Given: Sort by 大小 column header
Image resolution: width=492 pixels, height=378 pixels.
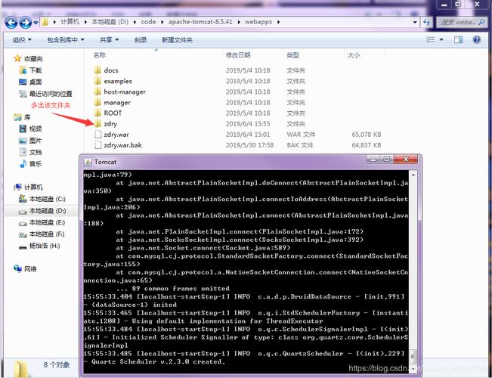Looking at the screenshot, I should 354,55.
